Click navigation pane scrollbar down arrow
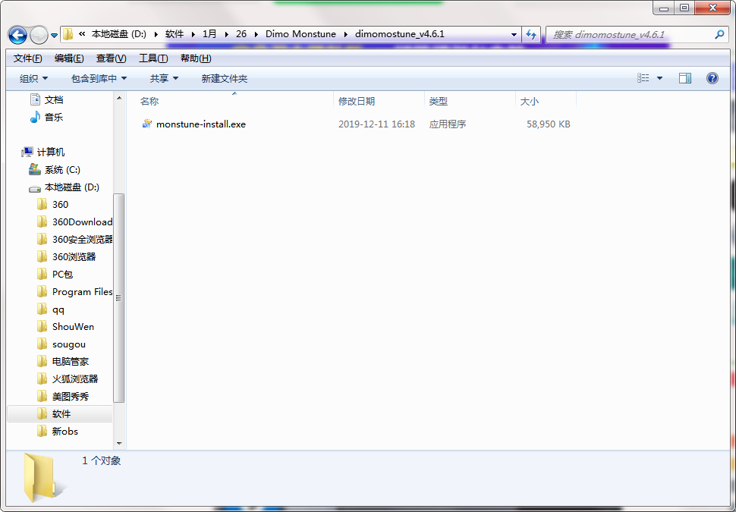The width and height of the screenshot is (736, 512). pos(119,444)
